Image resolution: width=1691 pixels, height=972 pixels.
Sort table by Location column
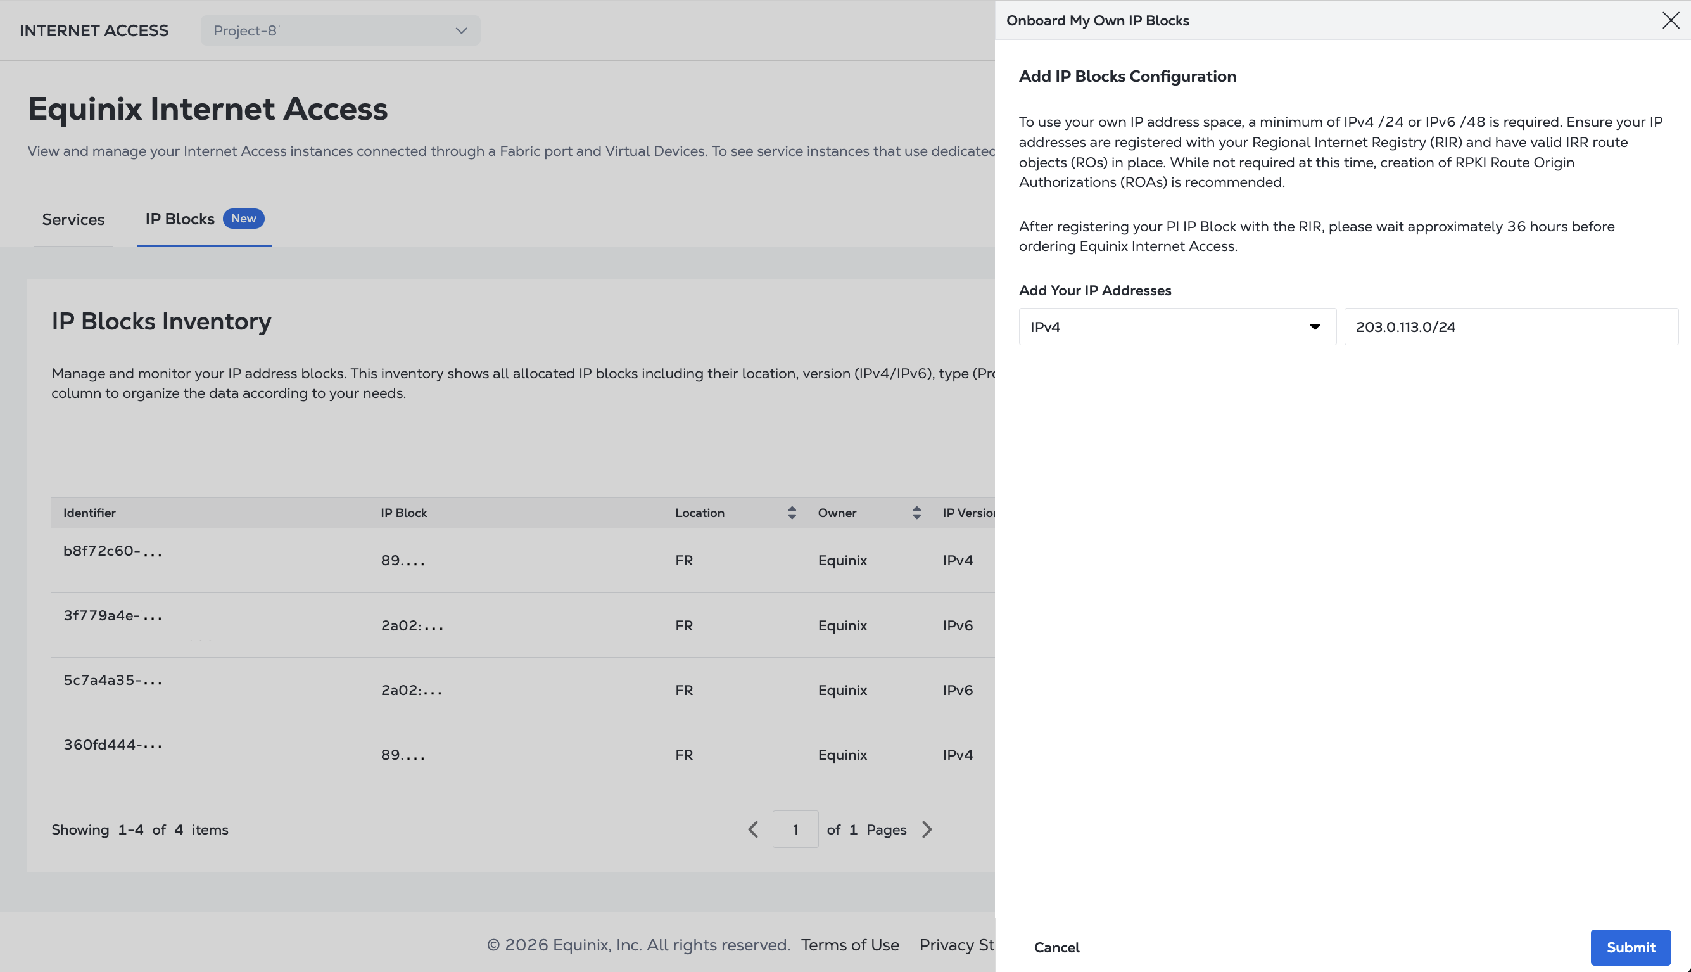(792, 513)
